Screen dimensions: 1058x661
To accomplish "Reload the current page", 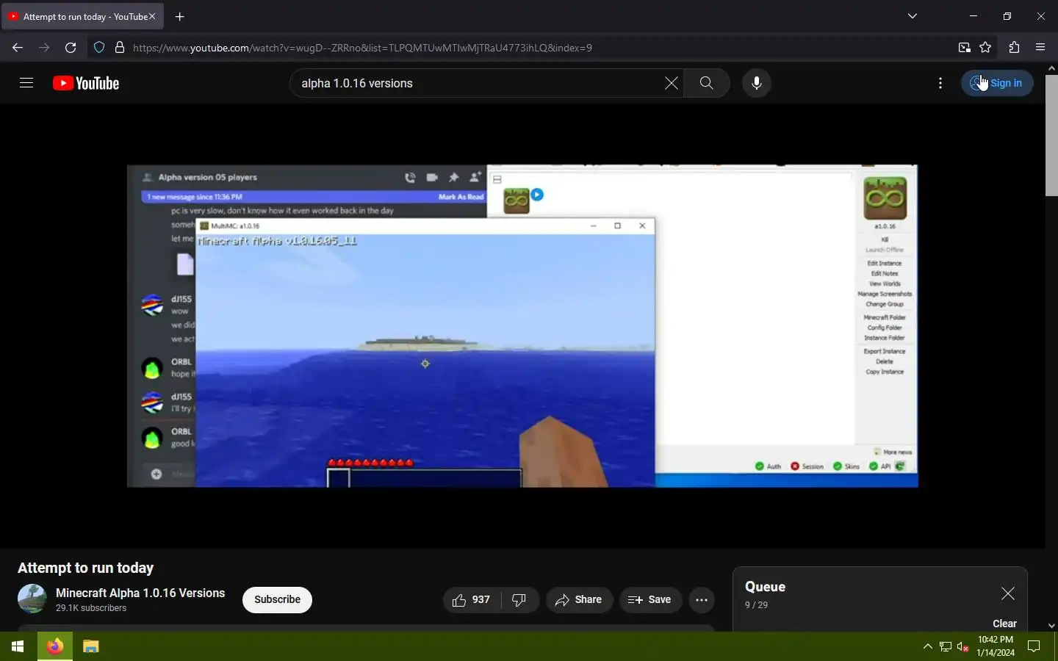I will (71, 48).
